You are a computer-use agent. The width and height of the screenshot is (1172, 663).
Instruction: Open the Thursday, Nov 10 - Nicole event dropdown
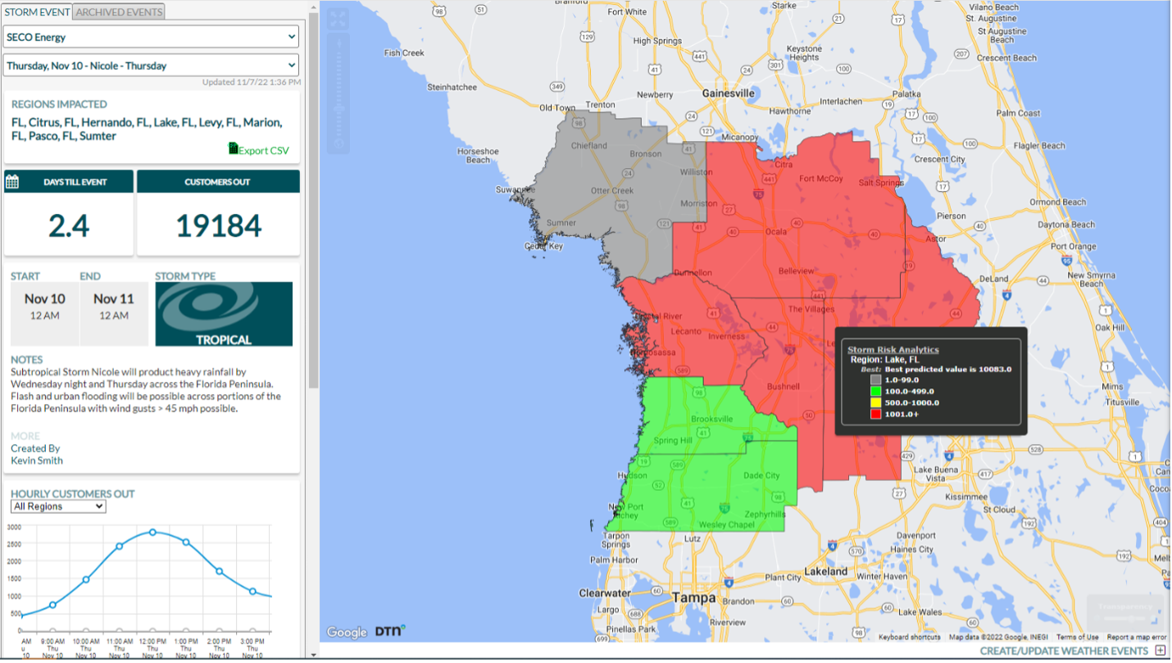tap(152, 66)
